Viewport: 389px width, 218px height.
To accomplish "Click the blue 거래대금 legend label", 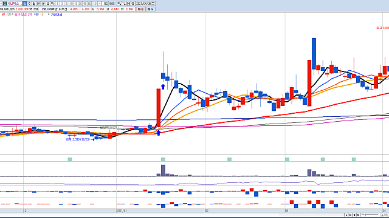I will 57,15.
